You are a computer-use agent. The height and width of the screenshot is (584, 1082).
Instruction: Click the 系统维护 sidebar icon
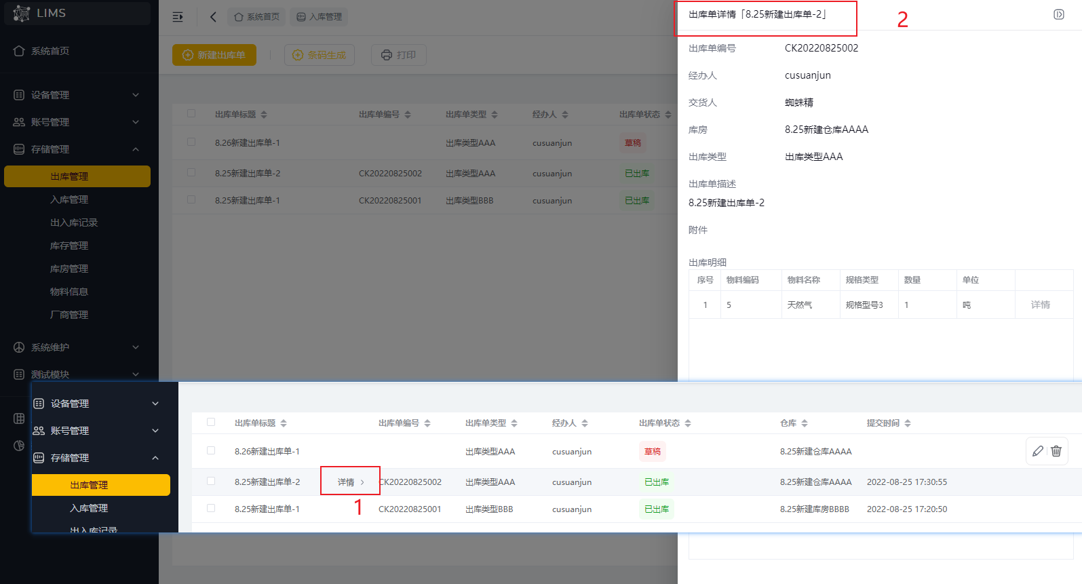pos(19,347)
